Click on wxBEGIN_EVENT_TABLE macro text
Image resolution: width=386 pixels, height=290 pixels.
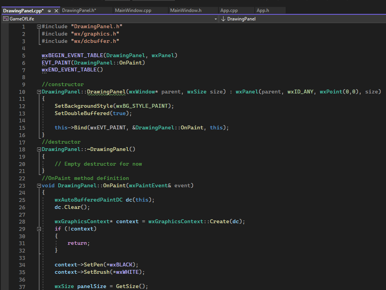pos(73,56)
